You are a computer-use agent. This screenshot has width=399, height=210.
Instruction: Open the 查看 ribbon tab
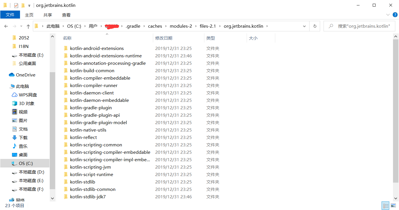coord(66,15)
